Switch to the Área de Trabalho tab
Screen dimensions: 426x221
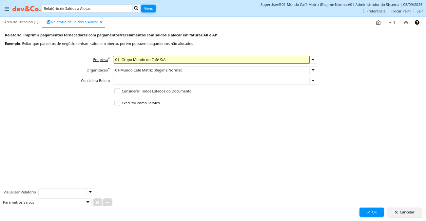click(21, 22)
